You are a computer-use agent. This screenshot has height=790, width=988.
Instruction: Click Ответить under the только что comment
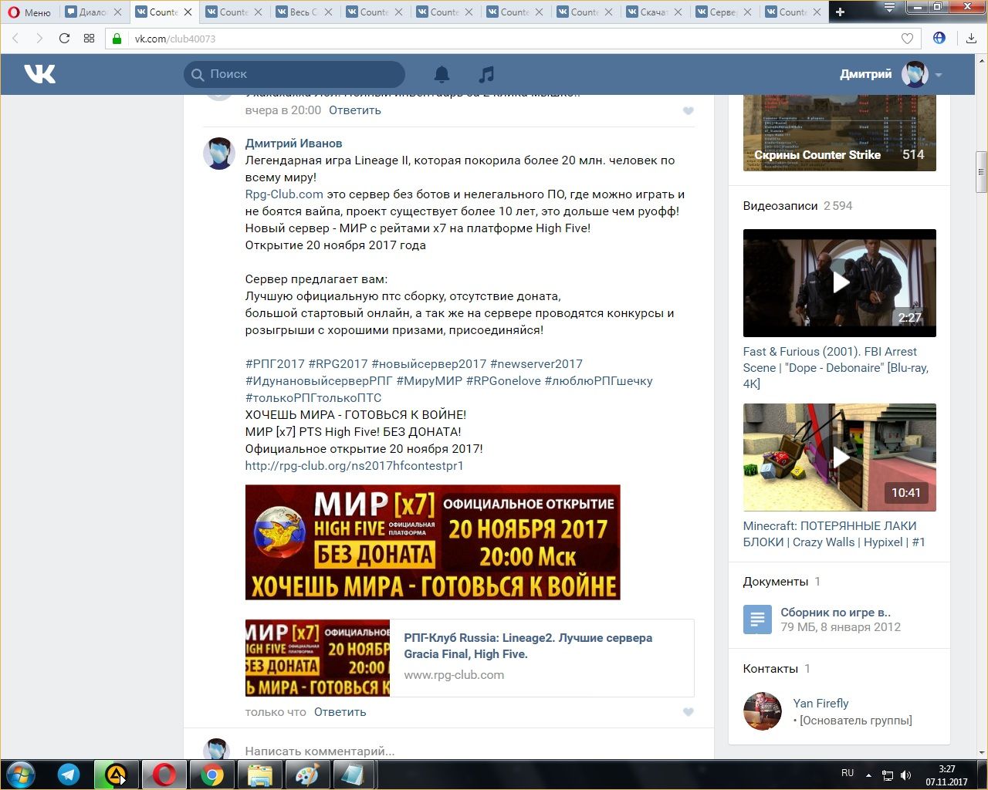340,712
